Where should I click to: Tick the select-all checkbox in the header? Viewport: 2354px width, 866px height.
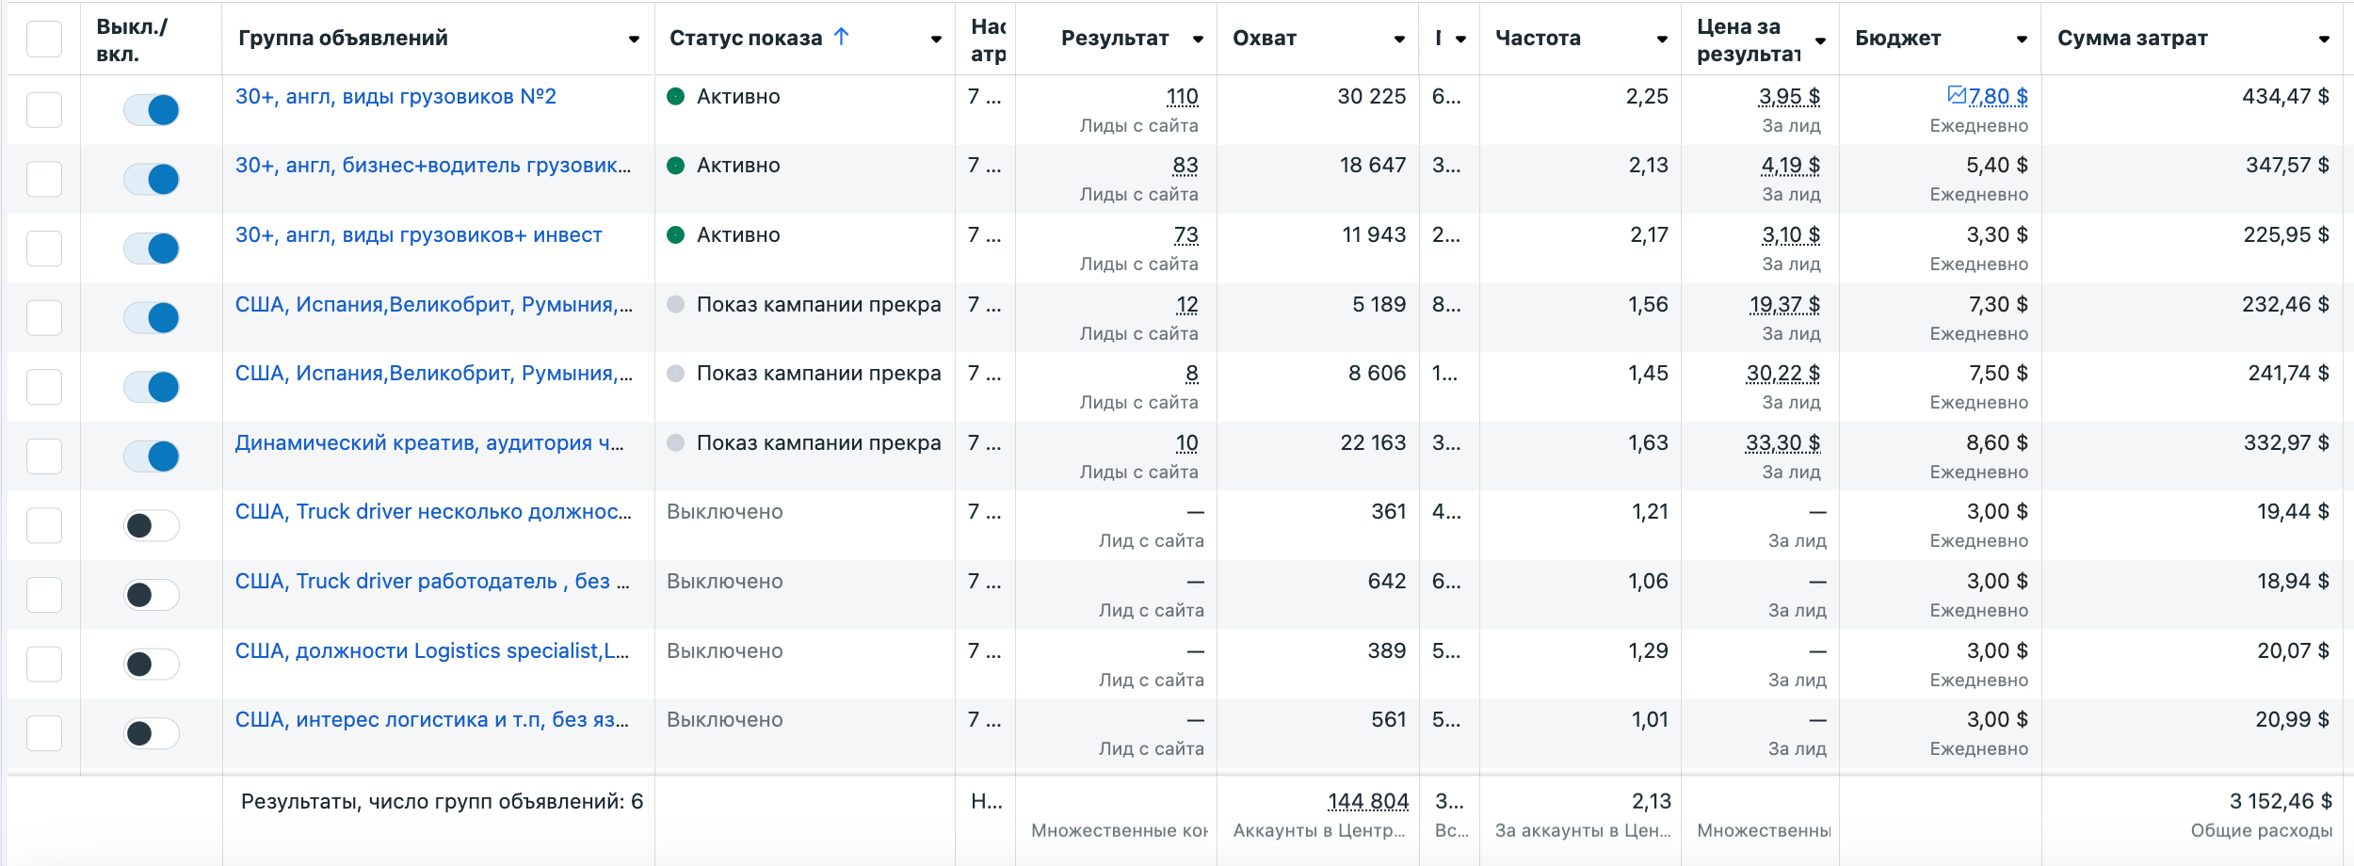(x=44, y=39)
